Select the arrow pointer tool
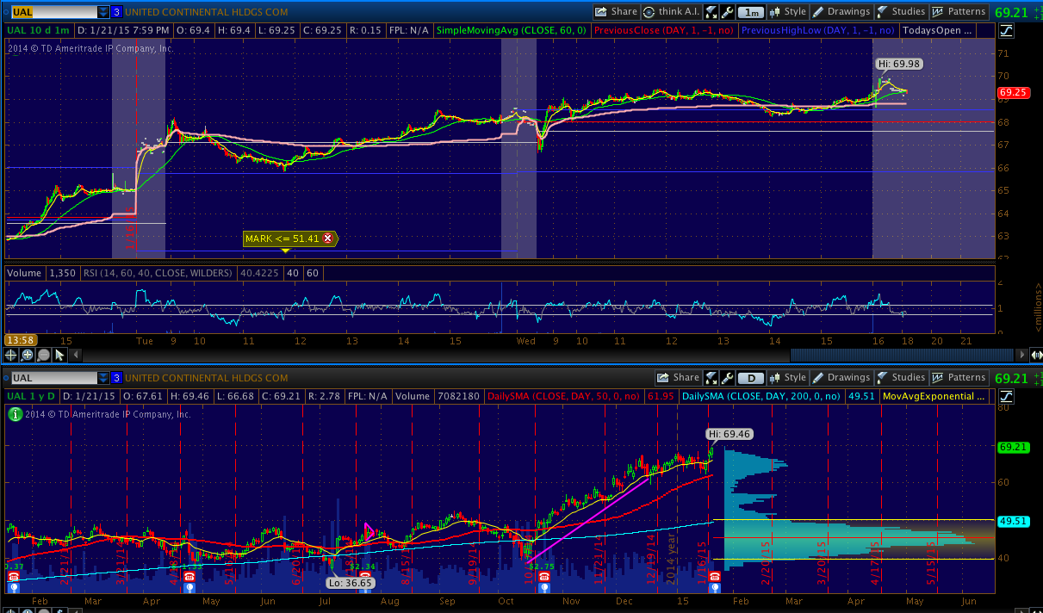The width and height of the screenshot is (1043, 613). pyautogui.click(x=59, y=355)
